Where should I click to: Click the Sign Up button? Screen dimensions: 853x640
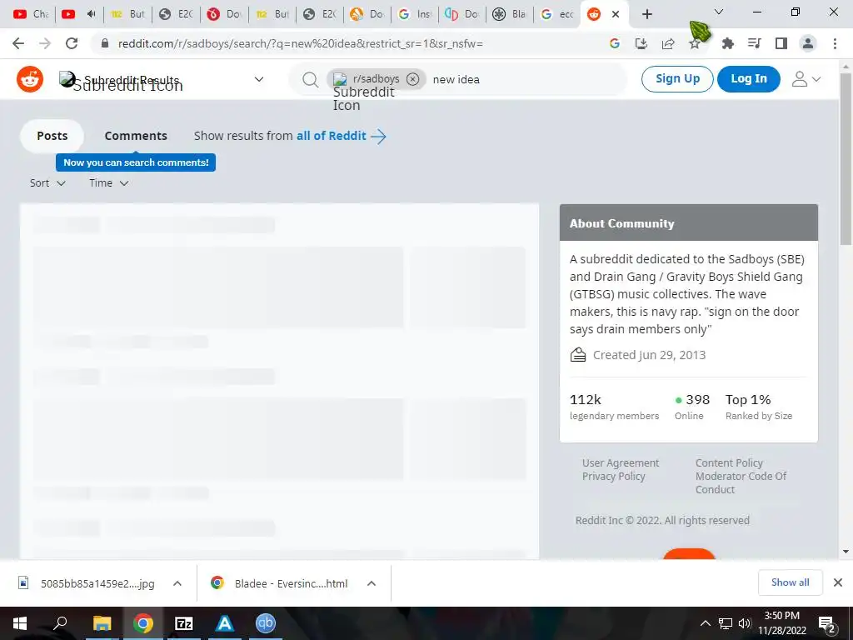[677, 79]
